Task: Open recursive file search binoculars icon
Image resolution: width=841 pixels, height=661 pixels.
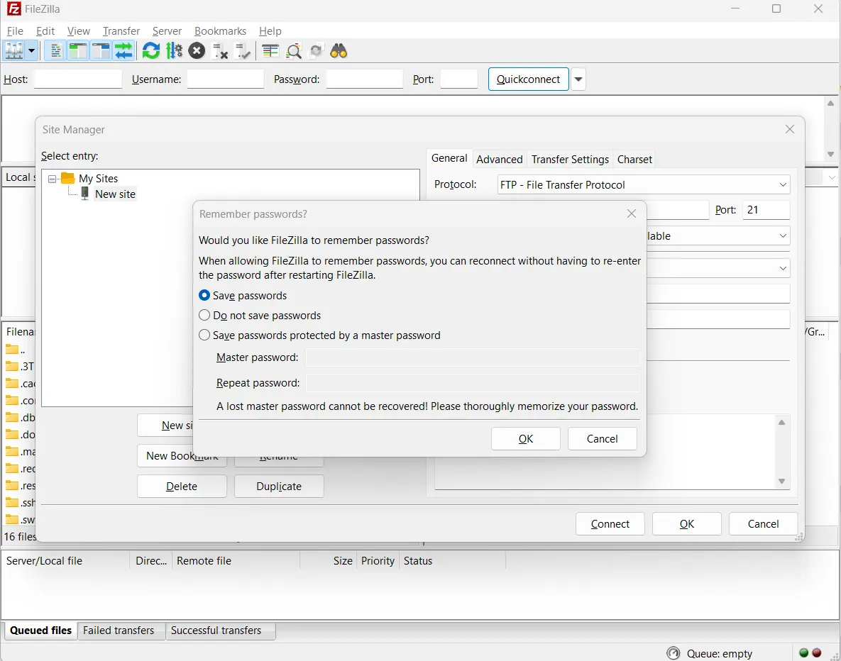Action: pos(339,51)
